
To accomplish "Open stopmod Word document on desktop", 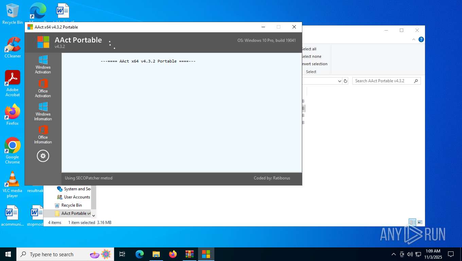I will click(x=35, y=216).
